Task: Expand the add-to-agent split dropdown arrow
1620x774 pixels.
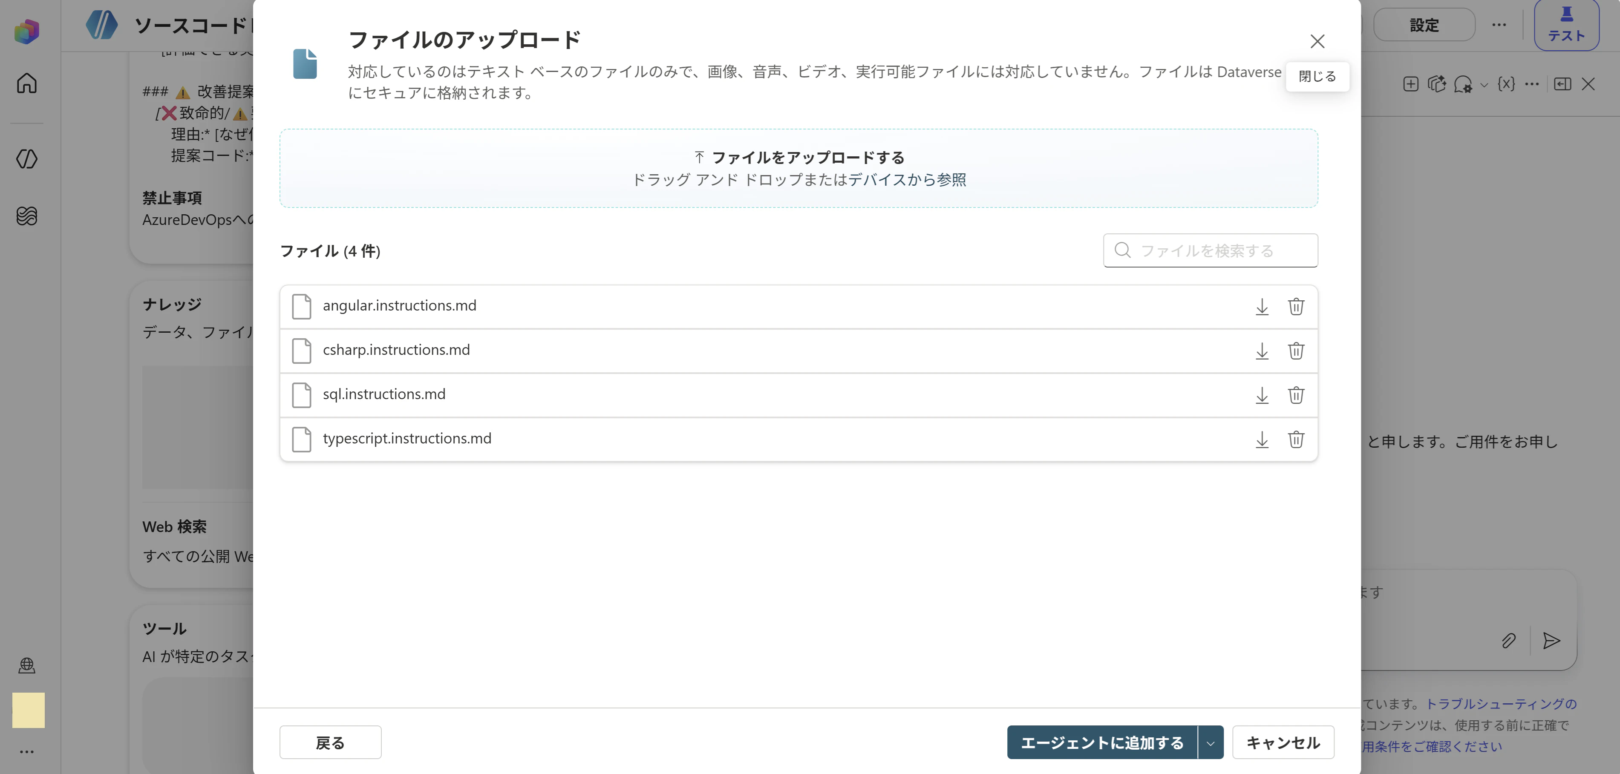Action: (1211, 742)
